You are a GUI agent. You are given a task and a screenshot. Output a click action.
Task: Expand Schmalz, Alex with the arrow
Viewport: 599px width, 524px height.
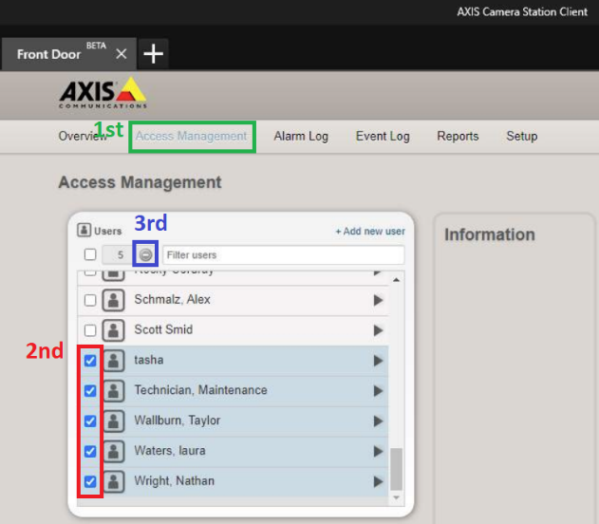[x=378, y=300]
